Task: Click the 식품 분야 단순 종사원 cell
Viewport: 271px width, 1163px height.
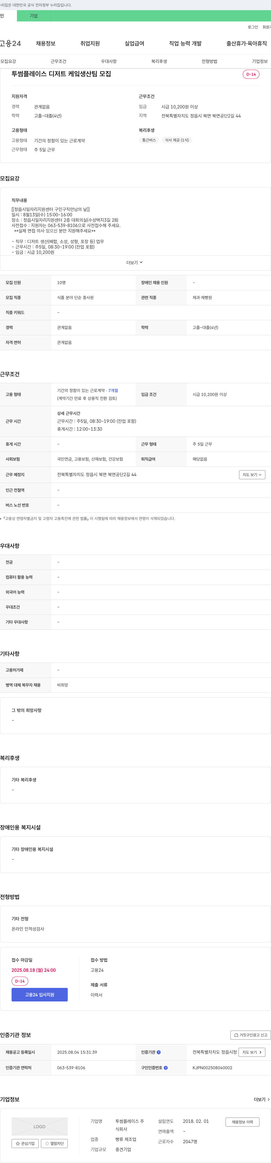Action: pos(75,297)
